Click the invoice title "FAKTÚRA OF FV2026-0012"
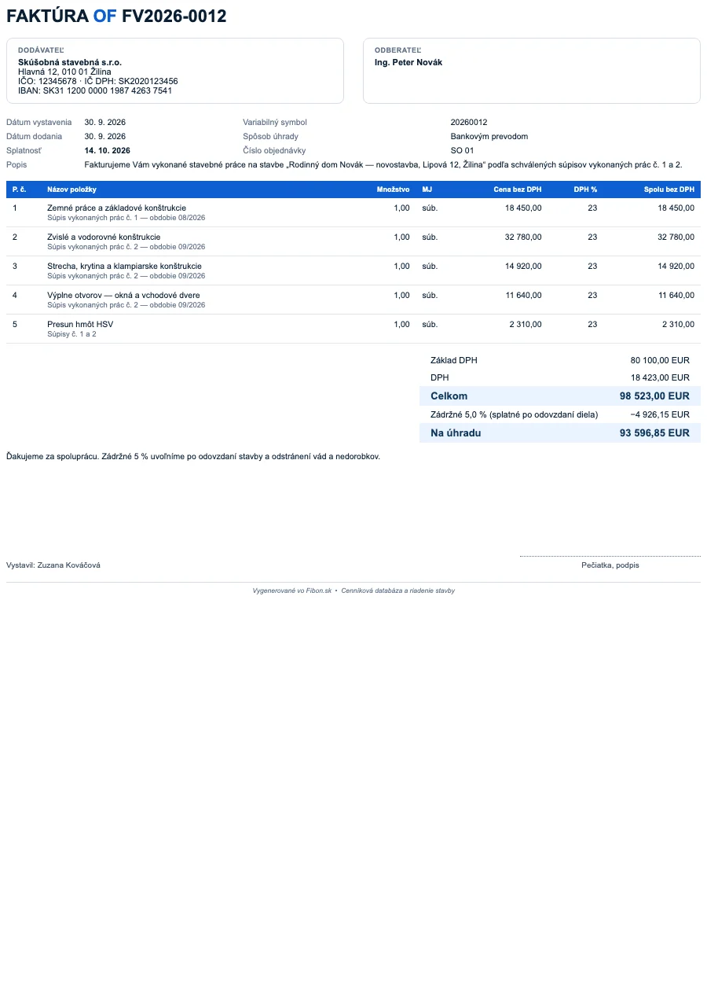 pyautogui.click(x=116, y=17)
